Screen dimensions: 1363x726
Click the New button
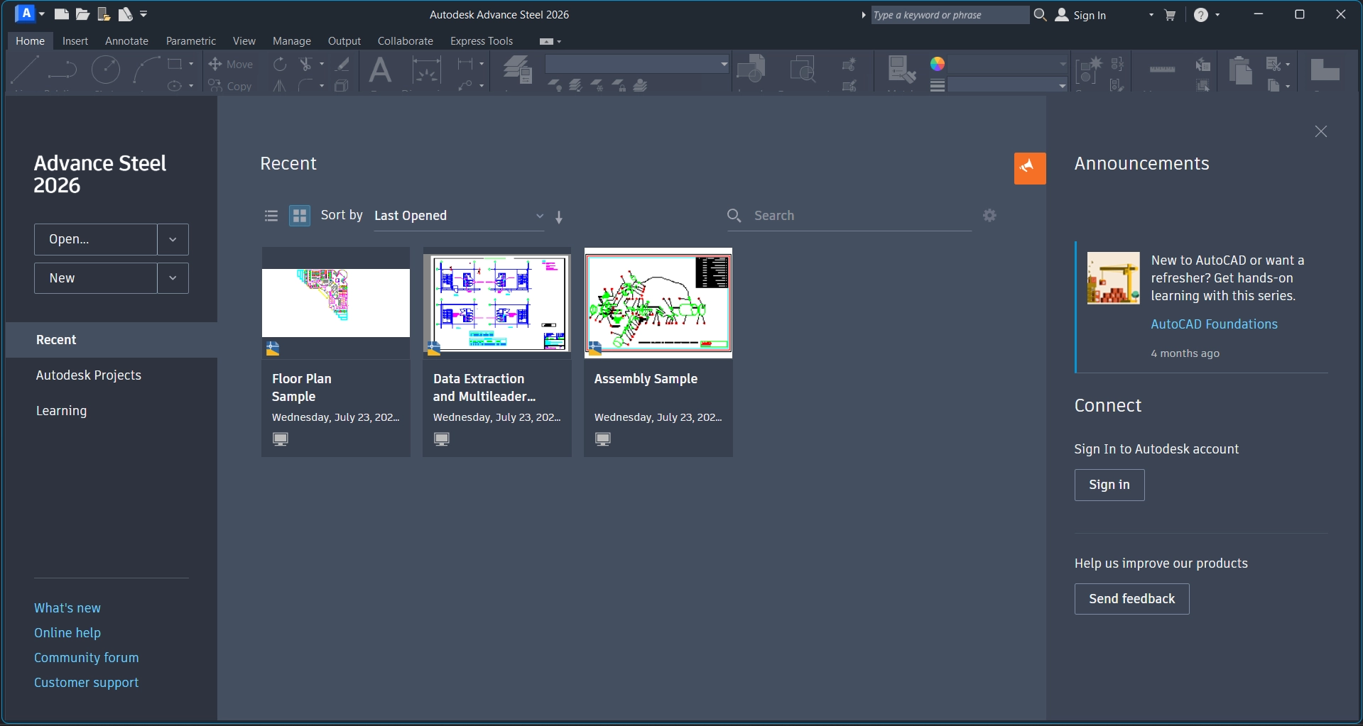click(95, 278)
